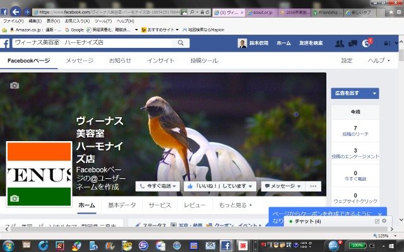Open the more options (…) button on cover
This screenshot has height=252, width=404.
[x=314, y=186]
